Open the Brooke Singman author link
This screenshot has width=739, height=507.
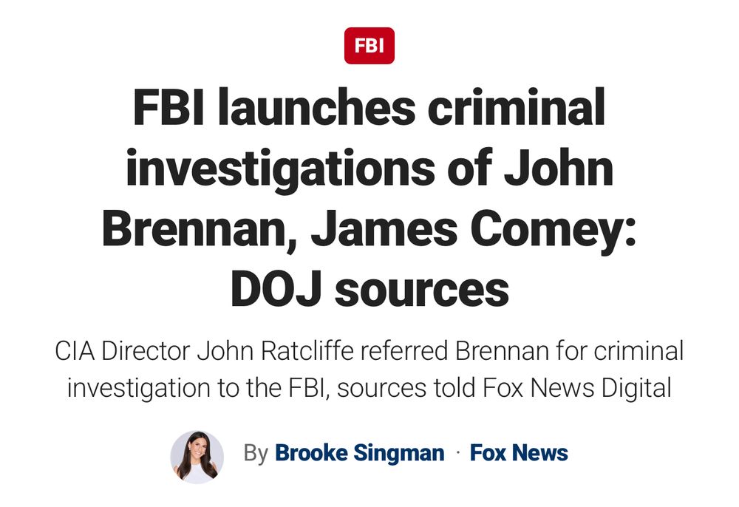tap(360, 453)
